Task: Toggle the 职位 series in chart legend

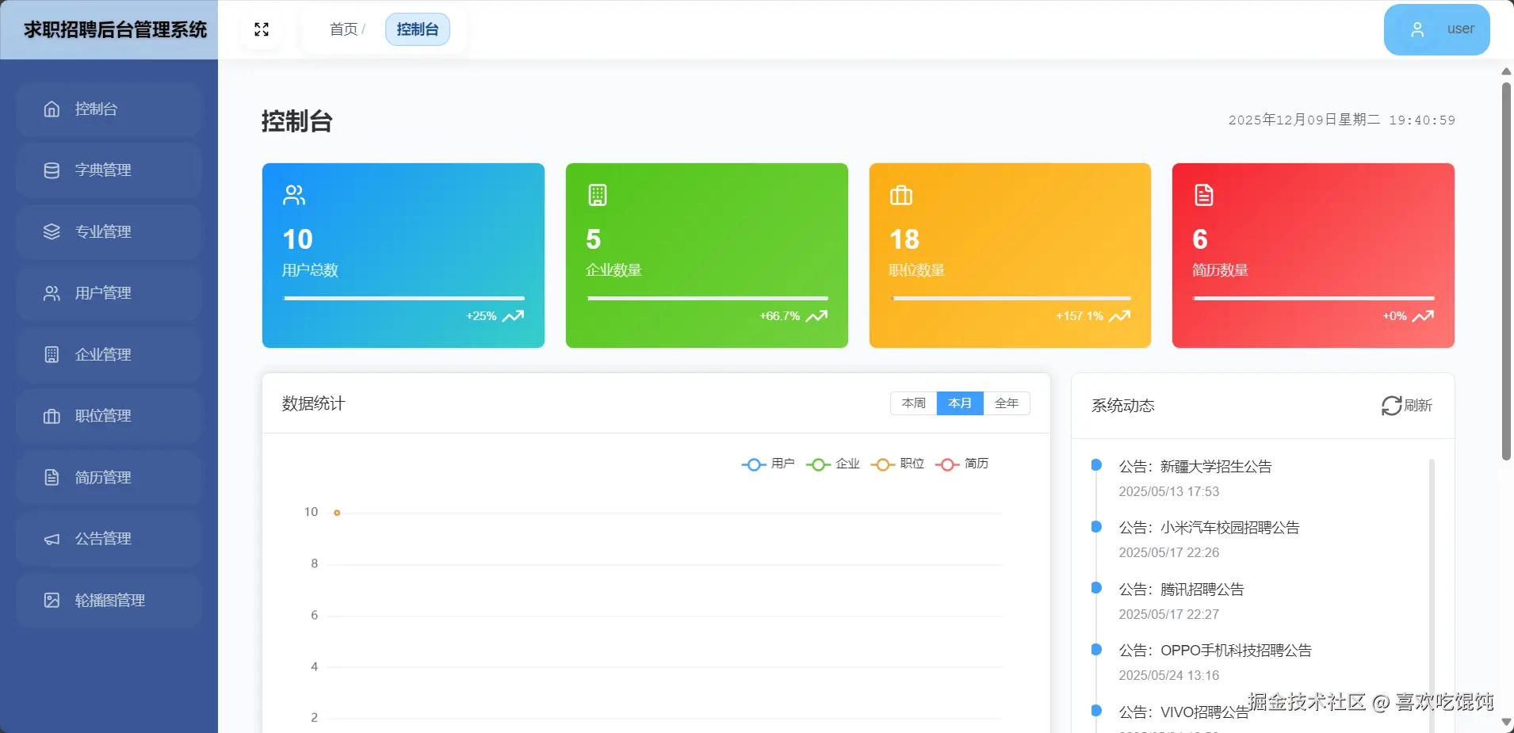Action: point(897,464)
